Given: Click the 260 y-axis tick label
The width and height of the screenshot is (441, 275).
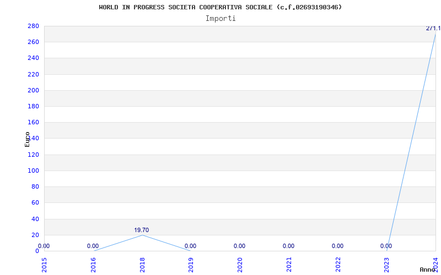Looking at the screenshot, I should coord(33,42).
